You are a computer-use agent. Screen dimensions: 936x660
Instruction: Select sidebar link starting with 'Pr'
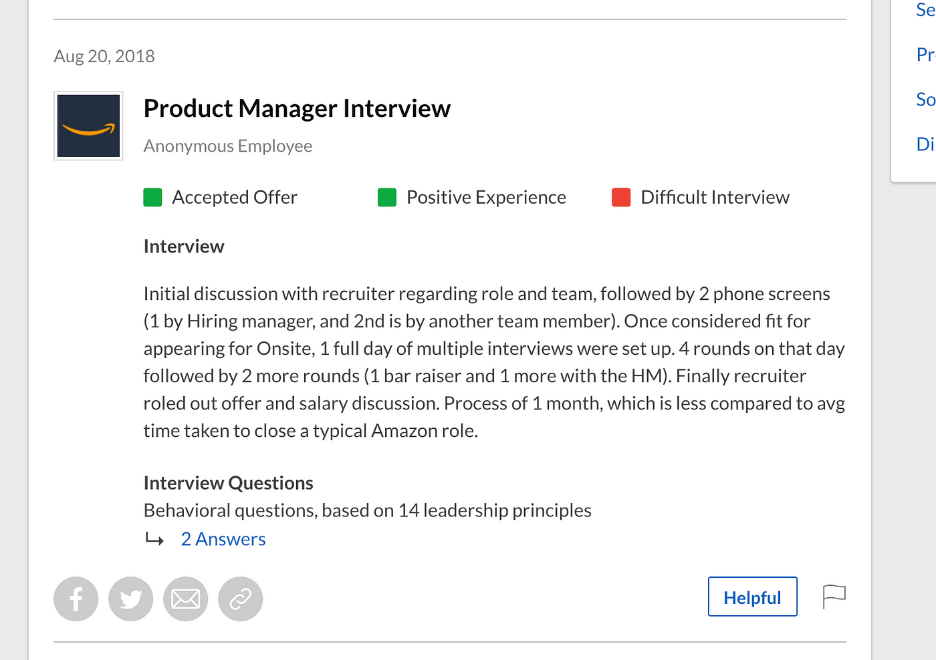point(925,55)
